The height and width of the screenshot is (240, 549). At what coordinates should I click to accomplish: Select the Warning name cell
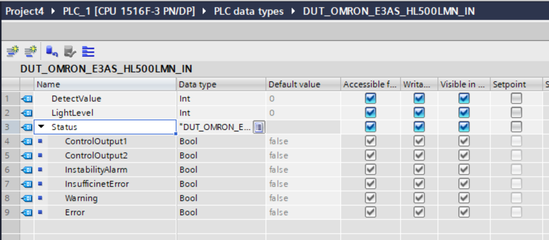tap(105, 198)
